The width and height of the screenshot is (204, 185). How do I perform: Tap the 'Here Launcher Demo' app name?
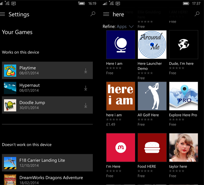[x=150, y=66]
